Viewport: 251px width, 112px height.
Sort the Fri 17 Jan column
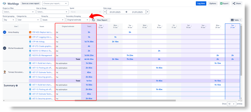177,26
